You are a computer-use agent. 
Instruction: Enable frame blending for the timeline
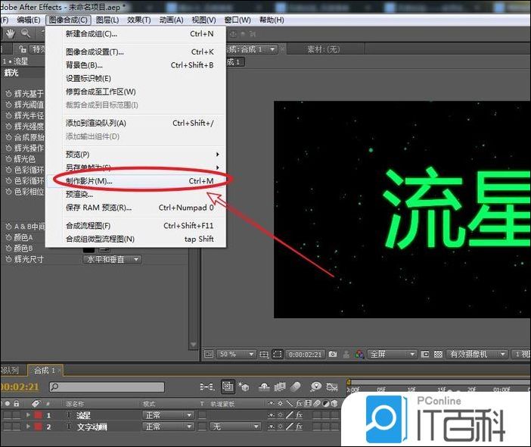pyautogui.click(x=280, y=386)
